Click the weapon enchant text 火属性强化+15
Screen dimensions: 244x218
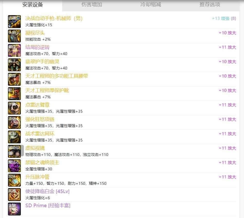(39, 25)
